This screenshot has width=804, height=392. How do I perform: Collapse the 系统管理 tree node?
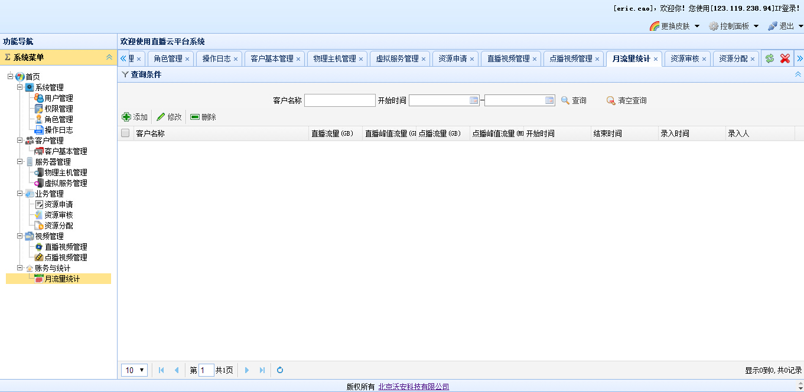coord(19,87)
